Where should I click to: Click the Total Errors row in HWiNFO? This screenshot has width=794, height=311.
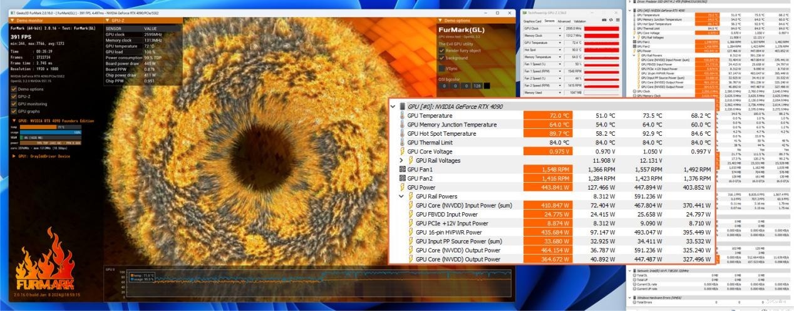pyautogui.click(x=711, y=302)
